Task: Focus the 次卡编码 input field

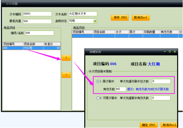Action: tap(37, 14)
